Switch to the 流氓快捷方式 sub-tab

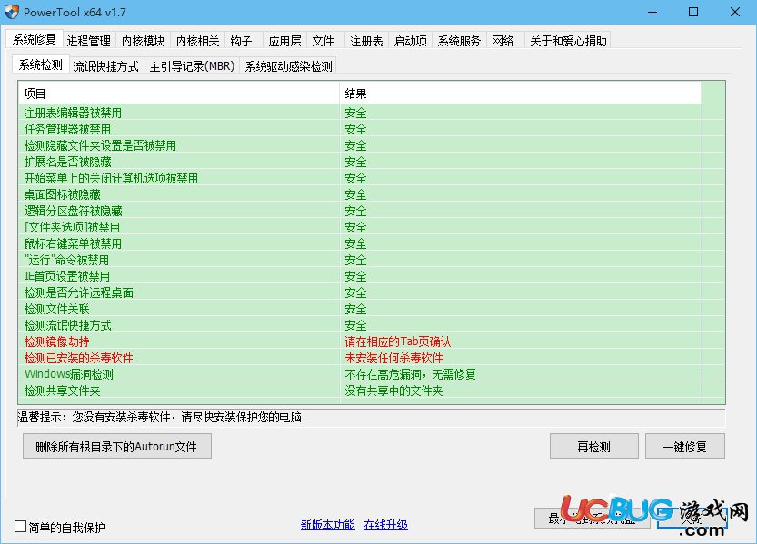(x=105, y=66)
